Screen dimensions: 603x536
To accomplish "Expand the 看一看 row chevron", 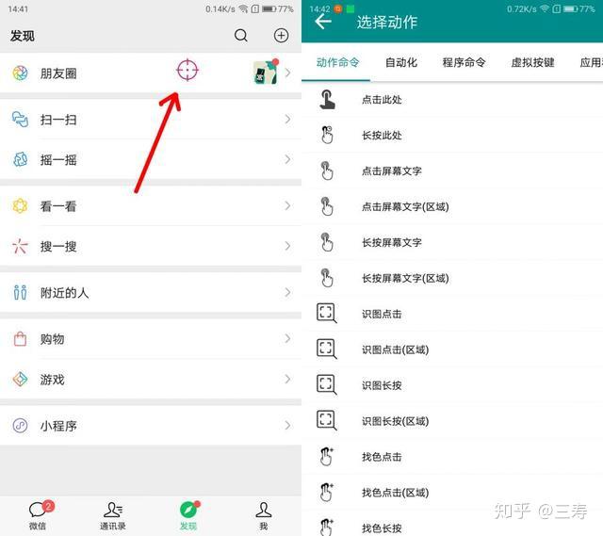I will [x=287, y=205].
